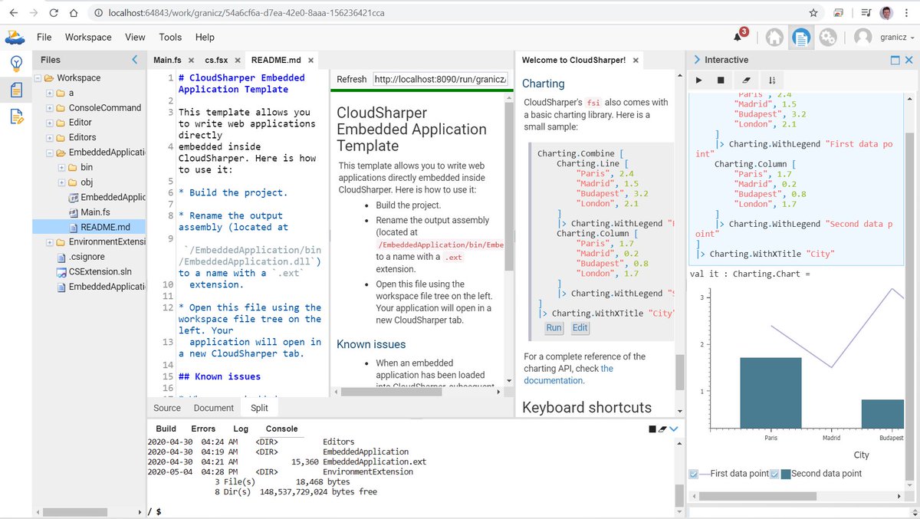
Task: Open the settings gears icon
Action: (x=827, y=37)
